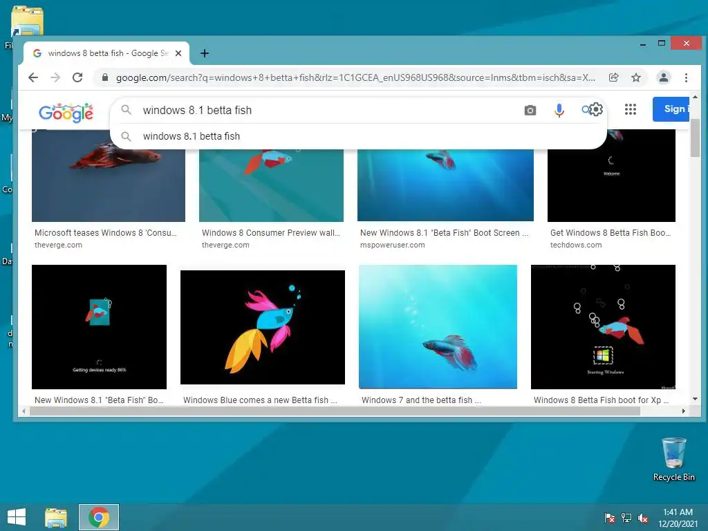Click magnifier icon inside search box
The width and height of the screenshot is (708, 531).
[x=126, y=110]
